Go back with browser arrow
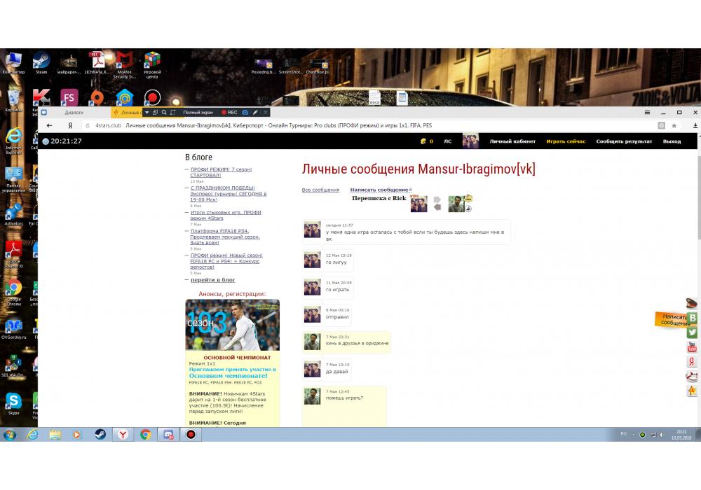 (50, 125)
